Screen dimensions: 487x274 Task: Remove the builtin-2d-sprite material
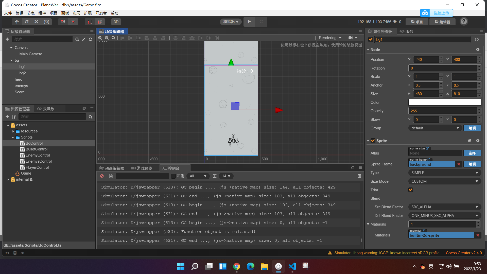(478, 235)
